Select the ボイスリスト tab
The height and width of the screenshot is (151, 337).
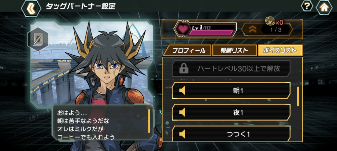pos(280,51)
